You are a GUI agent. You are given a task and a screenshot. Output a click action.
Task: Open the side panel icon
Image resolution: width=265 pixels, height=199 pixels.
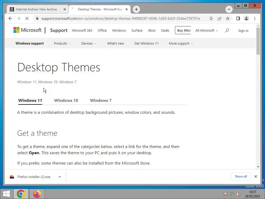coord(238,18)
